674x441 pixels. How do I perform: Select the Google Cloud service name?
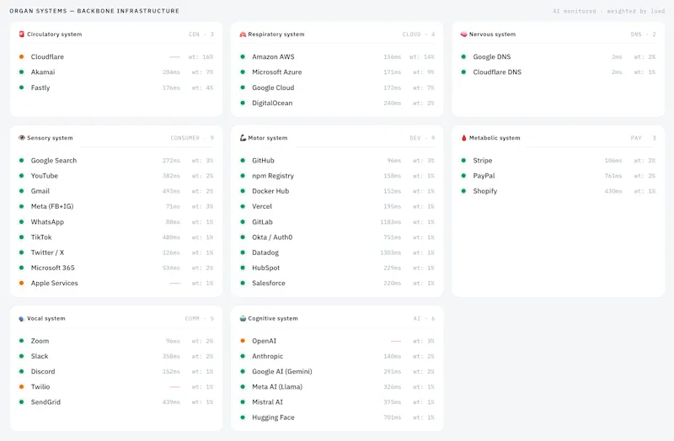[x=273, y=88]
